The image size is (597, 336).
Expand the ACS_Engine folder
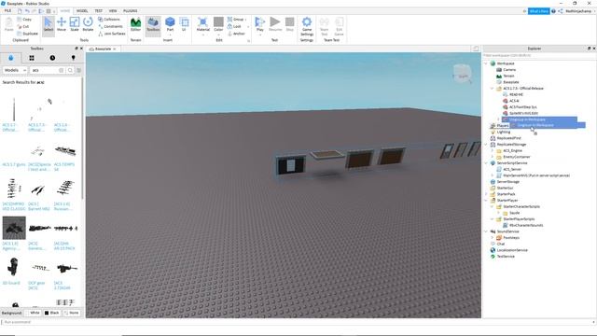pos(493,151)
